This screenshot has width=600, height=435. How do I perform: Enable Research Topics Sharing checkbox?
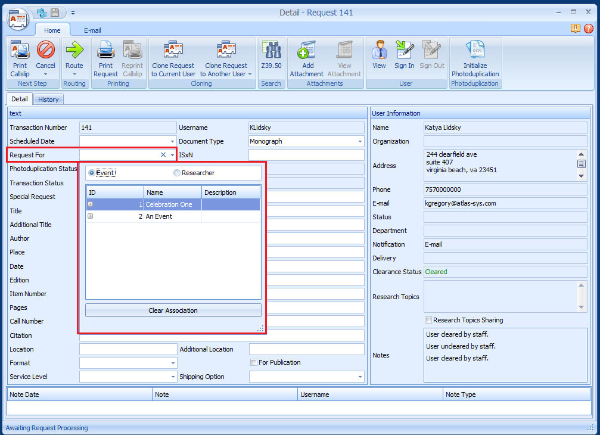(428, 320)
